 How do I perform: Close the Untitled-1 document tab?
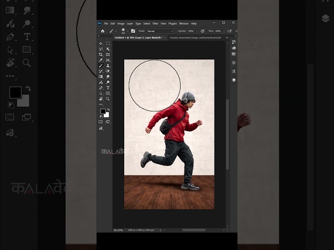165,37
